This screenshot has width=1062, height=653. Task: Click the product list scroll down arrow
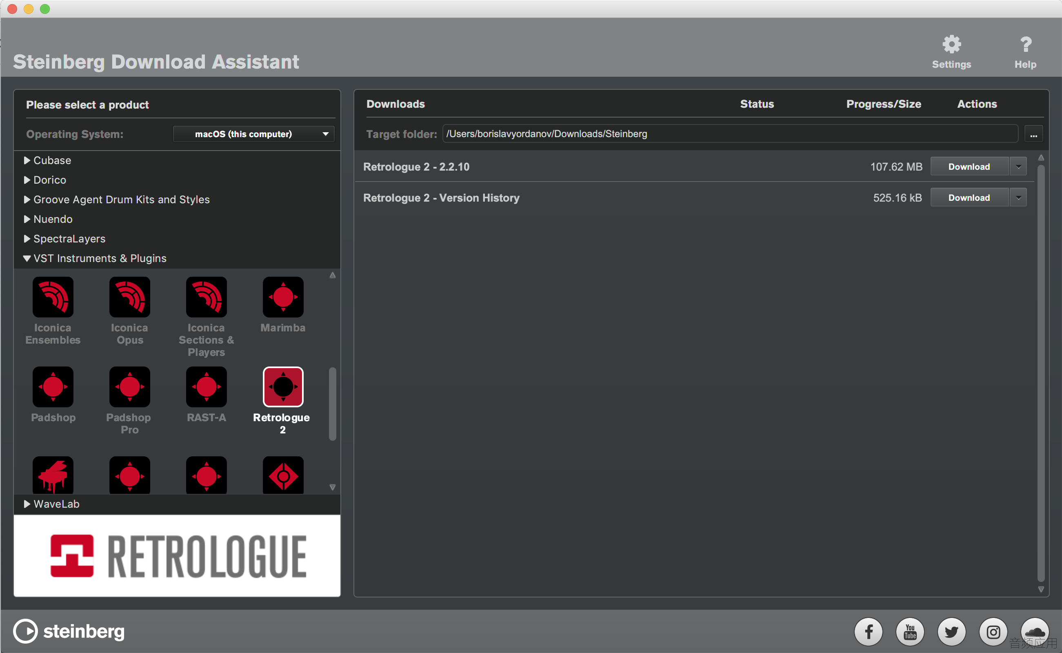pyautogui.click(x=333, y=487)
